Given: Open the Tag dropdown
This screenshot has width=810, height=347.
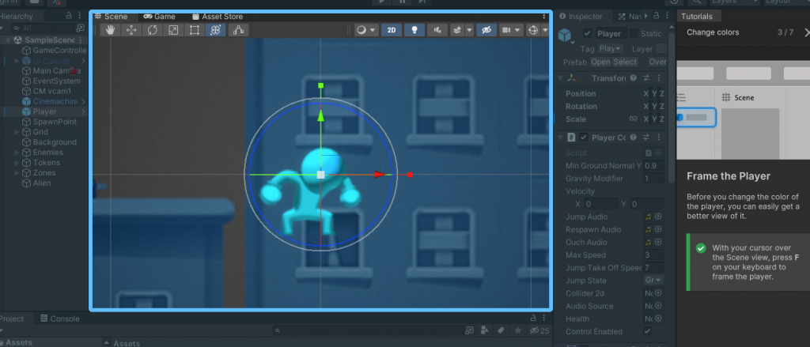Looking at the screenshot, I should (611, 48).
